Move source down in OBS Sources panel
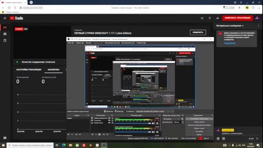This screenshot has width=263, height=148. coord(107,134)
